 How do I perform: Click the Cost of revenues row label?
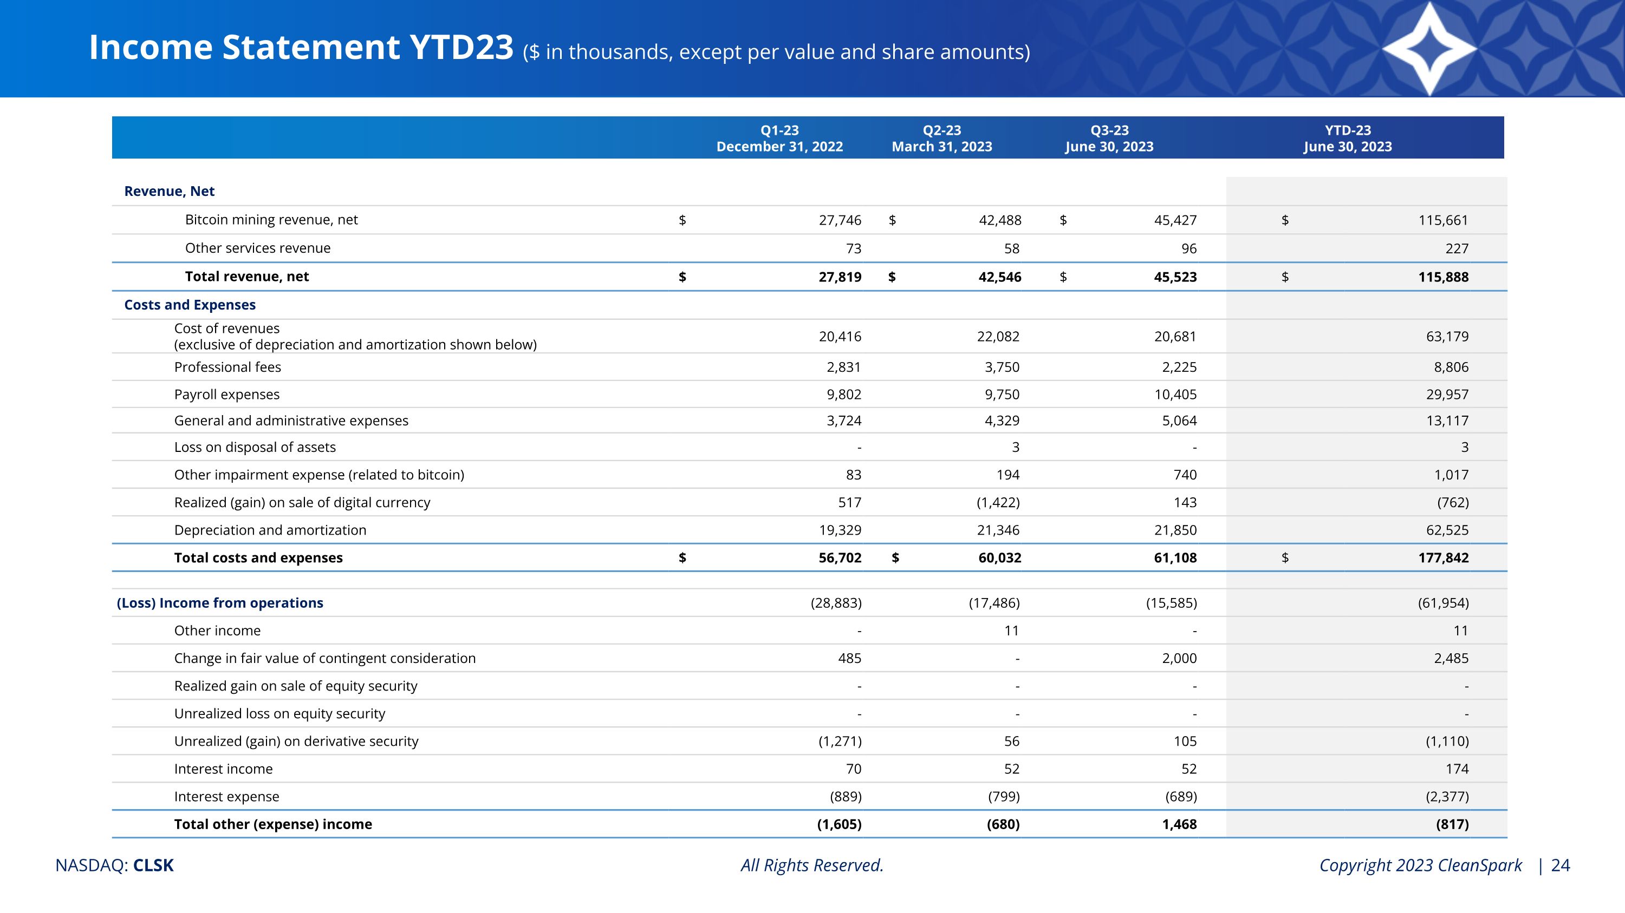coord(355,337)
